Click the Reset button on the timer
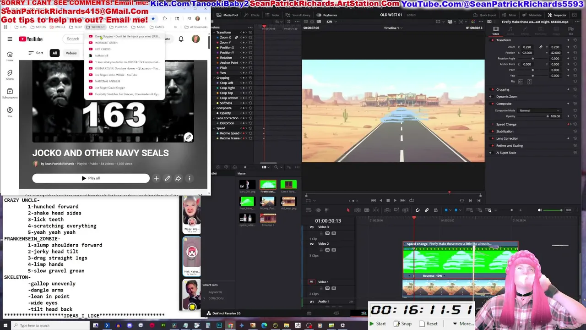The height and width of the screenshot is (330, 586). tap(428, 324)
